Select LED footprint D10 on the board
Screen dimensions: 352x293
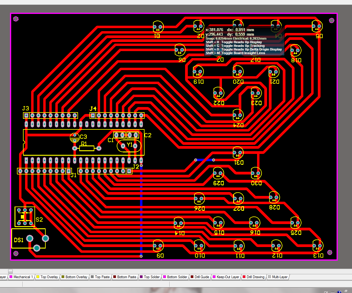coord(199,246)
